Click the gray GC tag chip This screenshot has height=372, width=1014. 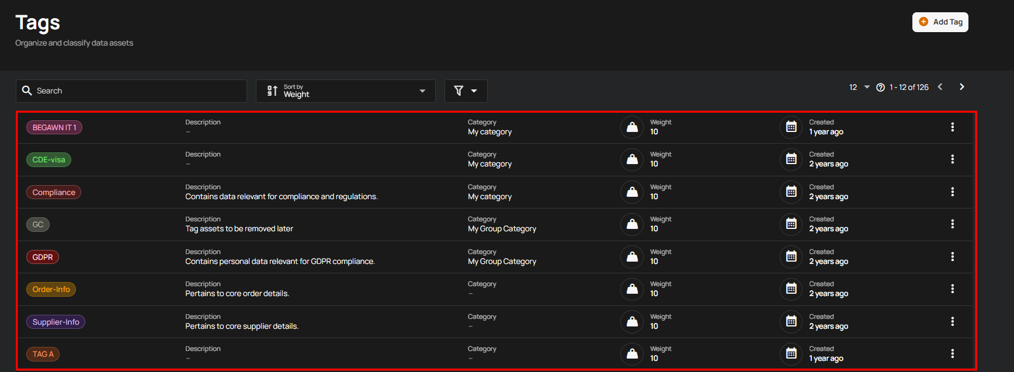click(38, 224)
